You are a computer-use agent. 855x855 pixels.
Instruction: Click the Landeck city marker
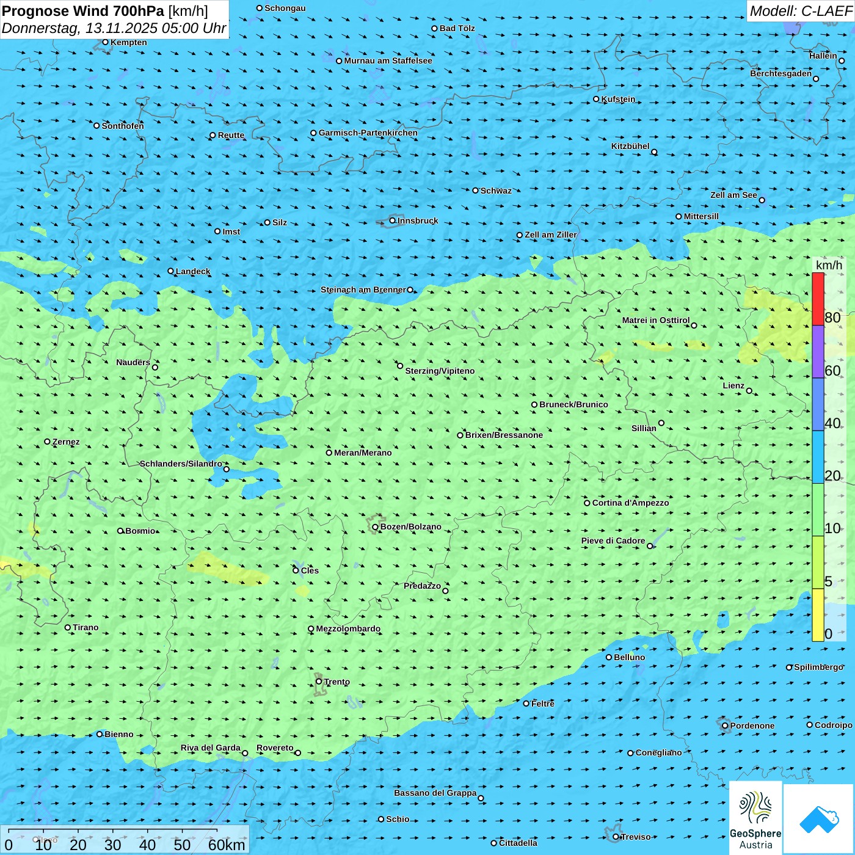click(171, 271)
